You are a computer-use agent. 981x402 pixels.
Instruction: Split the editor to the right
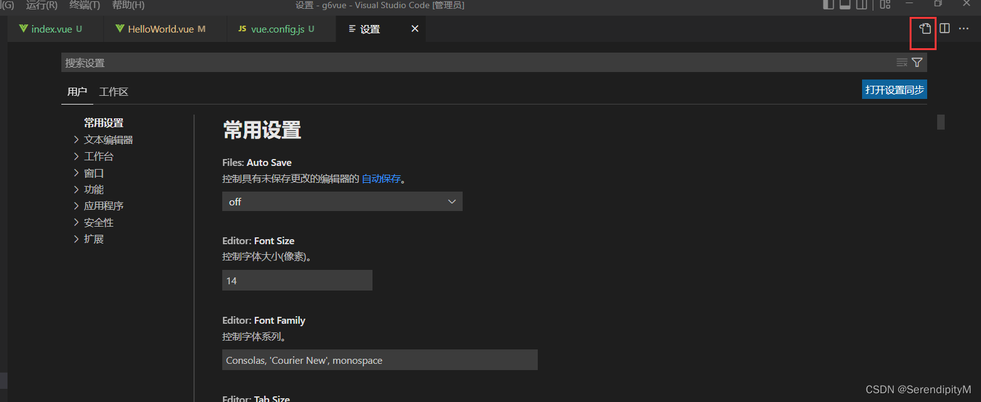coord(945,28)
